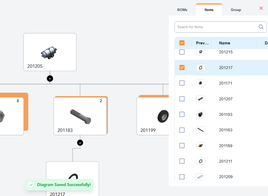Click the preview icon for item 201169
Viewport: 268px width, 196px height.
[x=201, y=146]
